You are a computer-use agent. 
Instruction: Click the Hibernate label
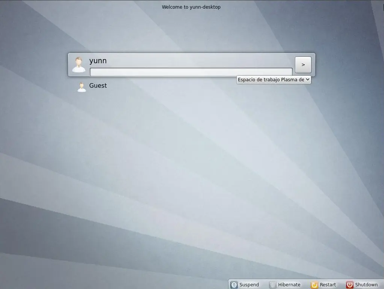click(x=289, y=284)
